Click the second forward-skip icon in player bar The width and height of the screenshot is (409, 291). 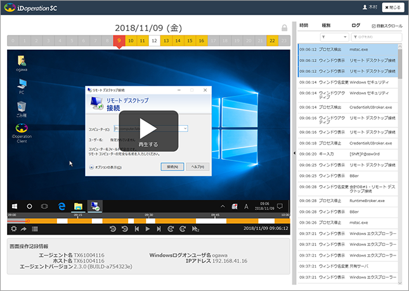pos(183,229)
